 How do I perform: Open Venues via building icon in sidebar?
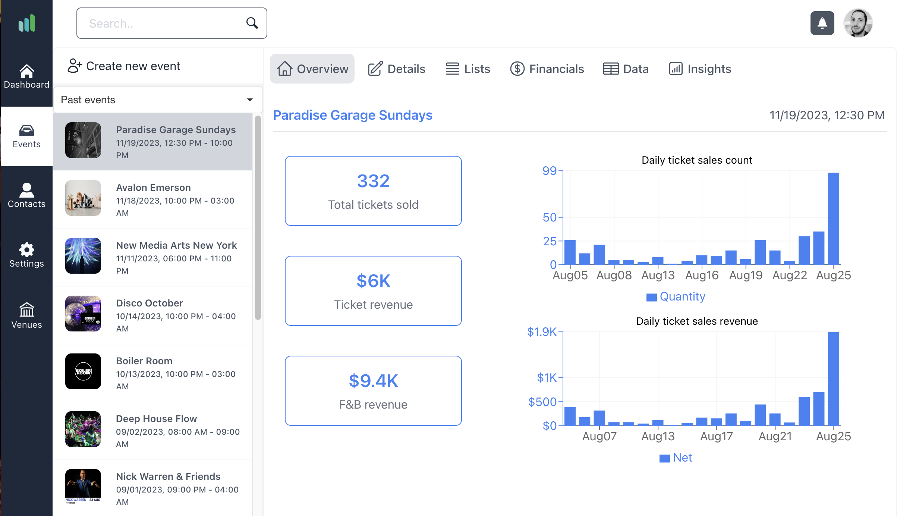(x=26, y=309)
